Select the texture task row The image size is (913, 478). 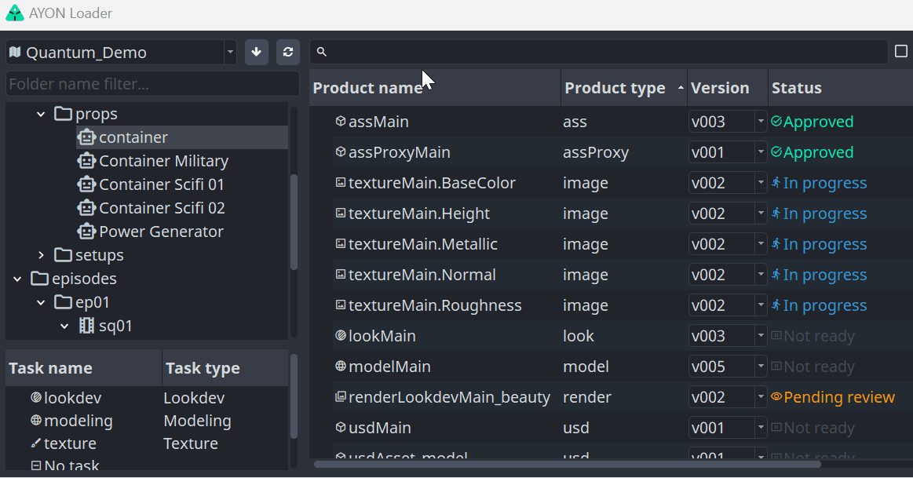pyautogui.click(x=148, y=443)
